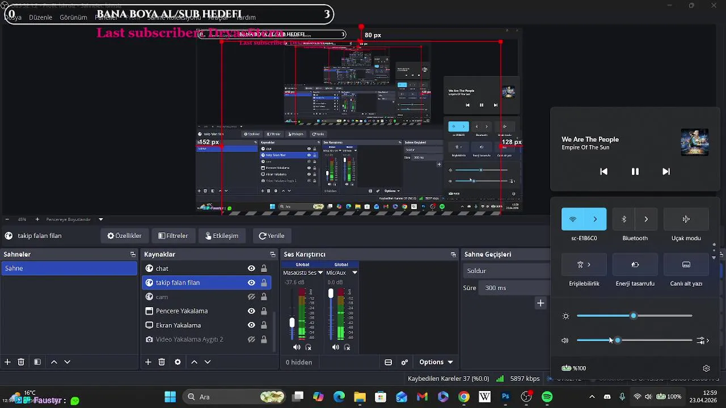This screenshot has height=408, width=726.
Task: Skip to previous track in media flyout
Action: click(604, 172)
